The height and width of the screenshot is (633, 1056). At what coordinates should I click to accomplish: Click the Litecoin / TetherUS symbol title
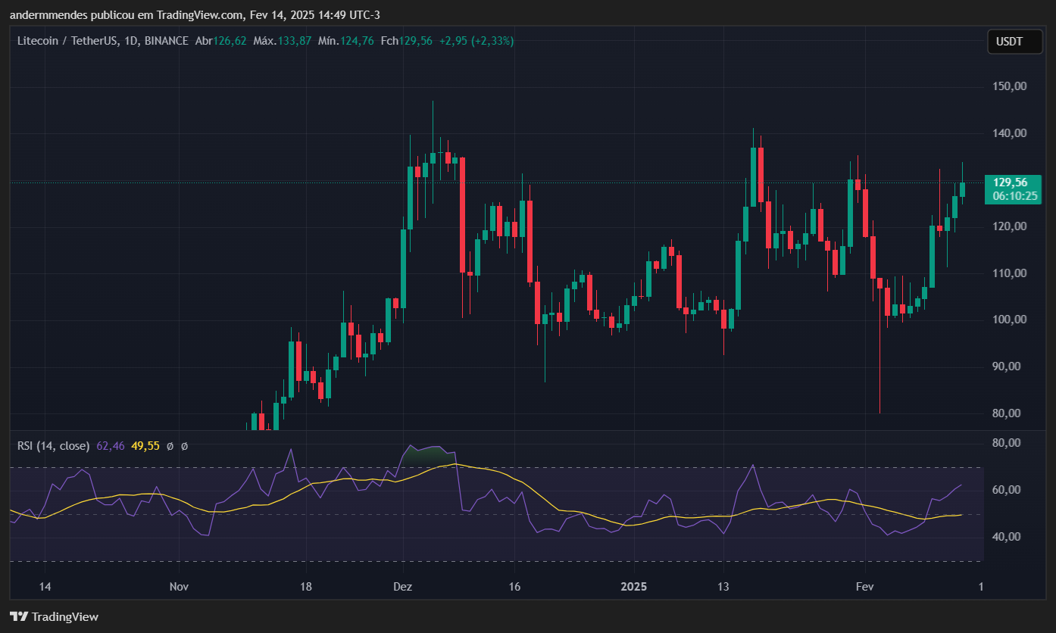tap(67, 41)
